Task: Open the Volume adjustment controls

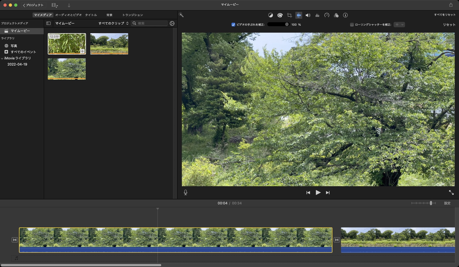Action: pos(308,15)
